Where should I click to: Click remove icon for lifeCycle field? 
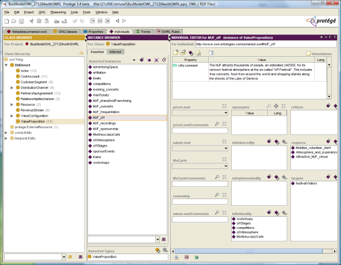(224, 159)
